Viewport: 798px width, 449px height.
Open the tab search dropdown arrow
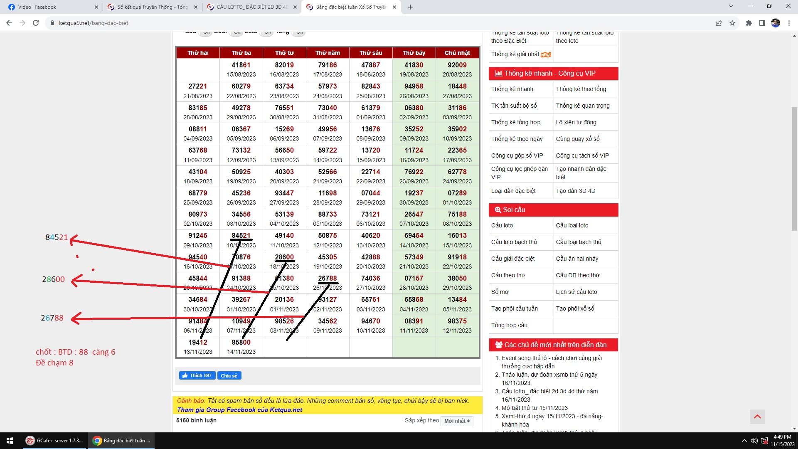point(731,6)
